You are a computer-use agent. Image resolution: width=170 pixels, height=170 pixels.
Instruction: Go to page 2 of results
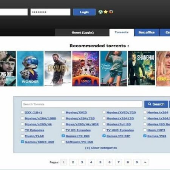click(73, 162)
